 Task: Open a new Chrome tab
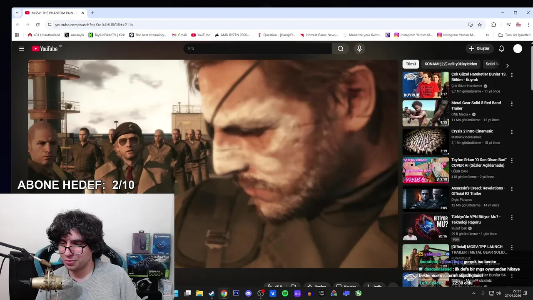92,13
